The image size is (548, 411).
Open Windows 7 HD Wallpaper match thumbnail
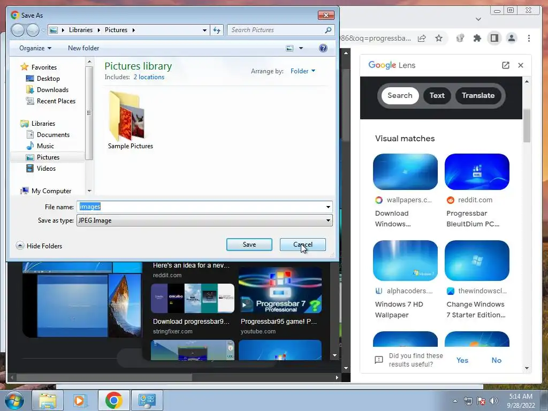pos(405,261)
